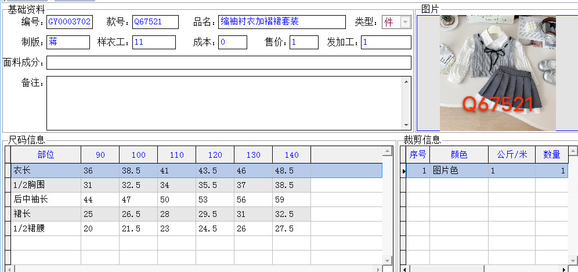This screenshot has height=272, width=578.
Task: Click the 110 size column header
Action: coord(177,155)
